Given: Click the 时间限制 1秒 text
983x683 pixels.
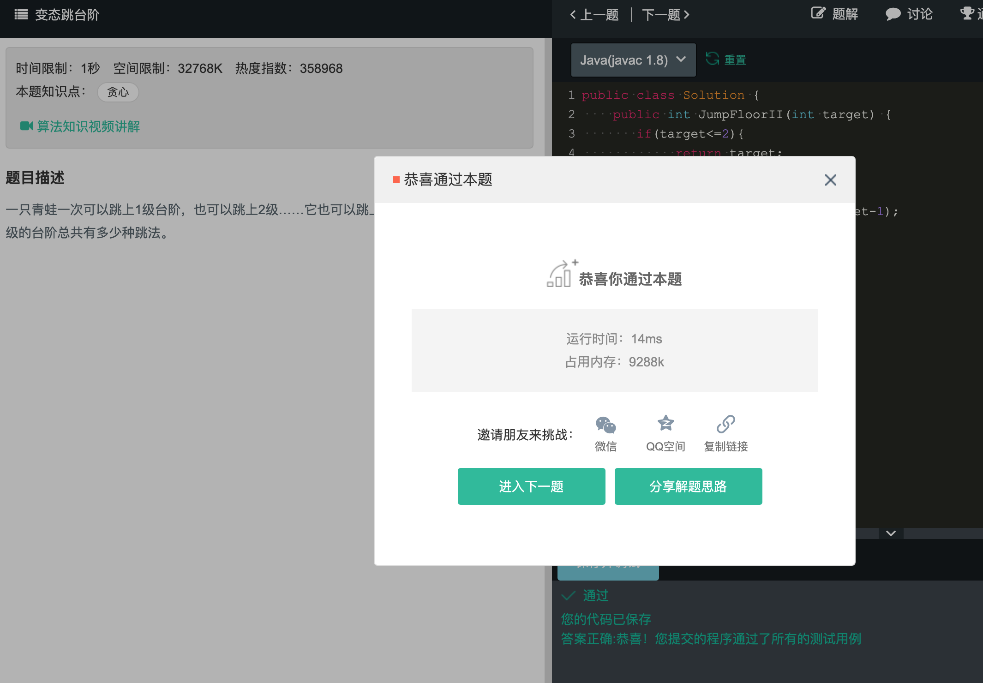Looking at the screenshot, I should point(58,69).
